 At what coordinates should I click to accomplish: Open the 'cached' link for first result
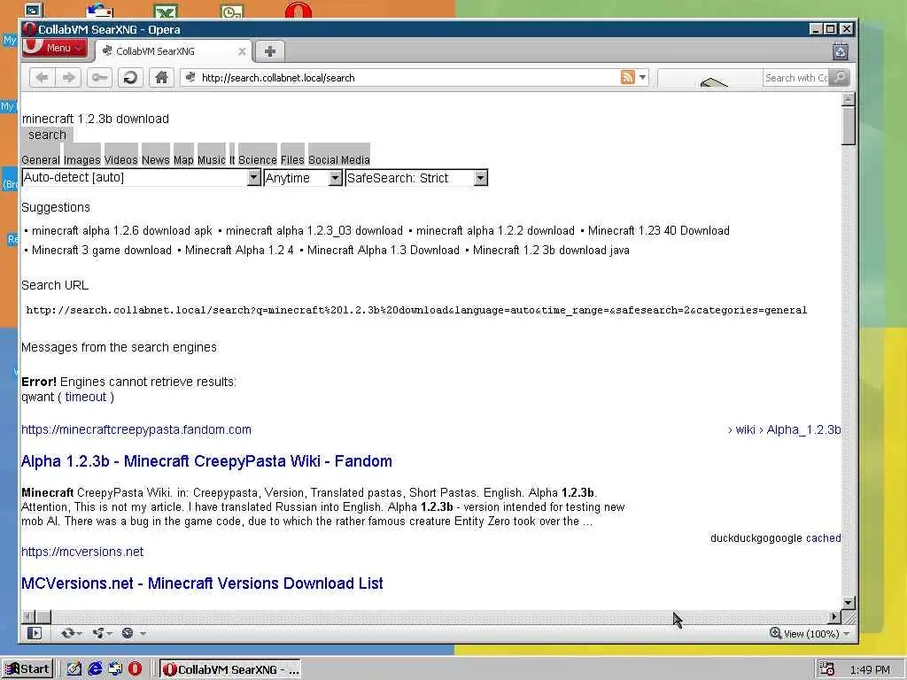click(x=823, y=538)
